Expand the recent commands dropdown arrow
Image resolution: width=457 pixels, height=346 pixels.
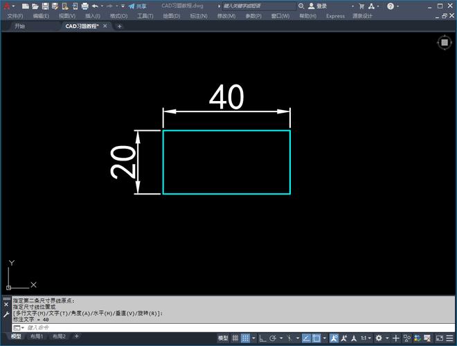[x=22, y=328]
